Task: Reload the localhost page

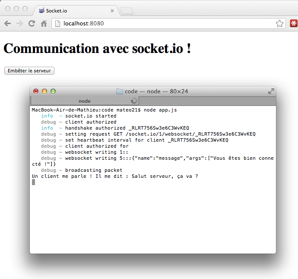Action: pyautogui.click(x=32, y=24)
